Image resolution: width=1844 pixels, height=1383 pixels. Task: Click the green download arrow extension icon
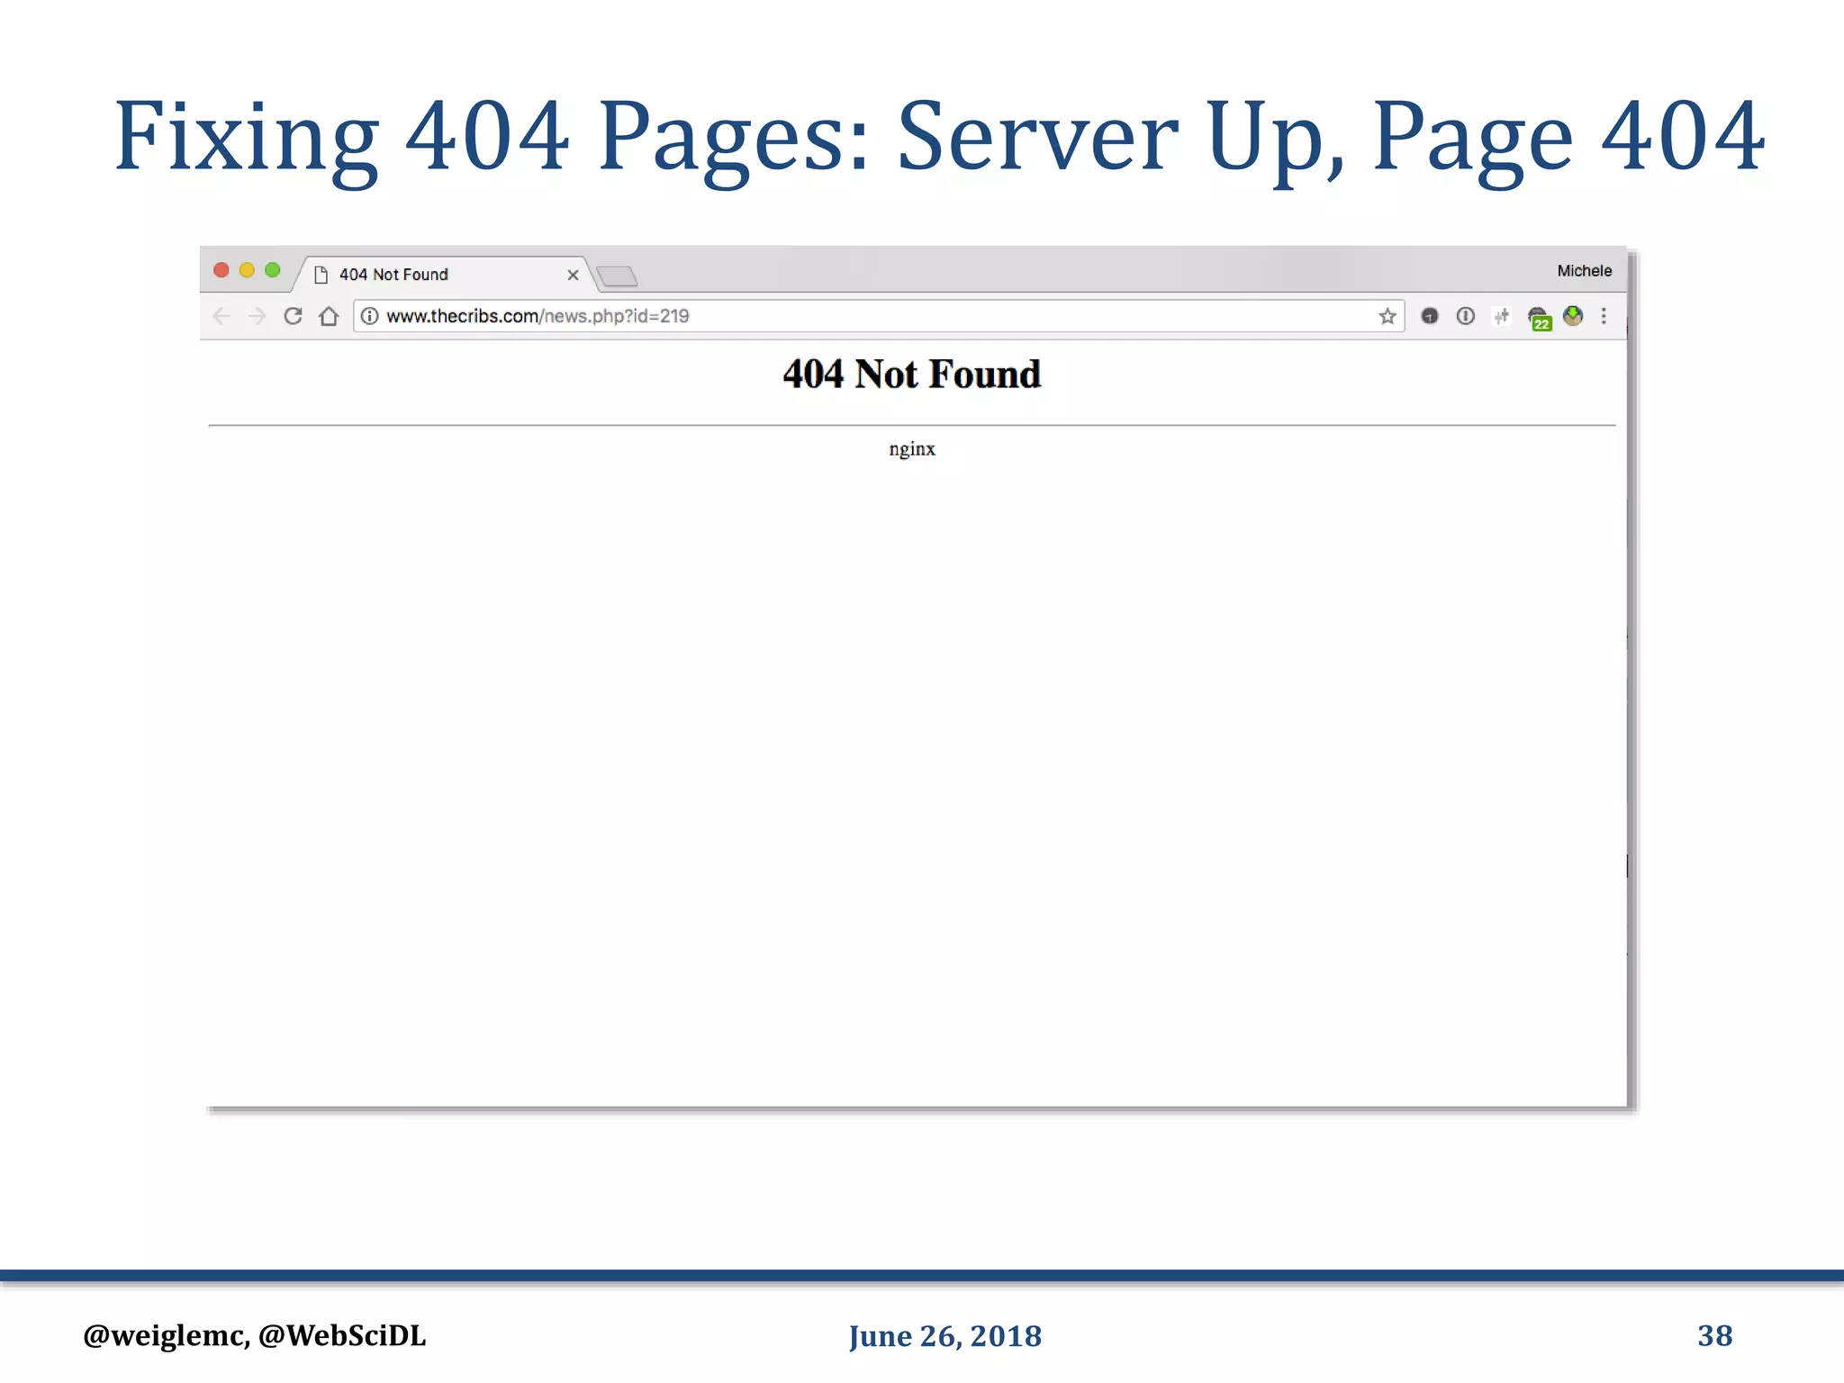[x=1573, y=316]
